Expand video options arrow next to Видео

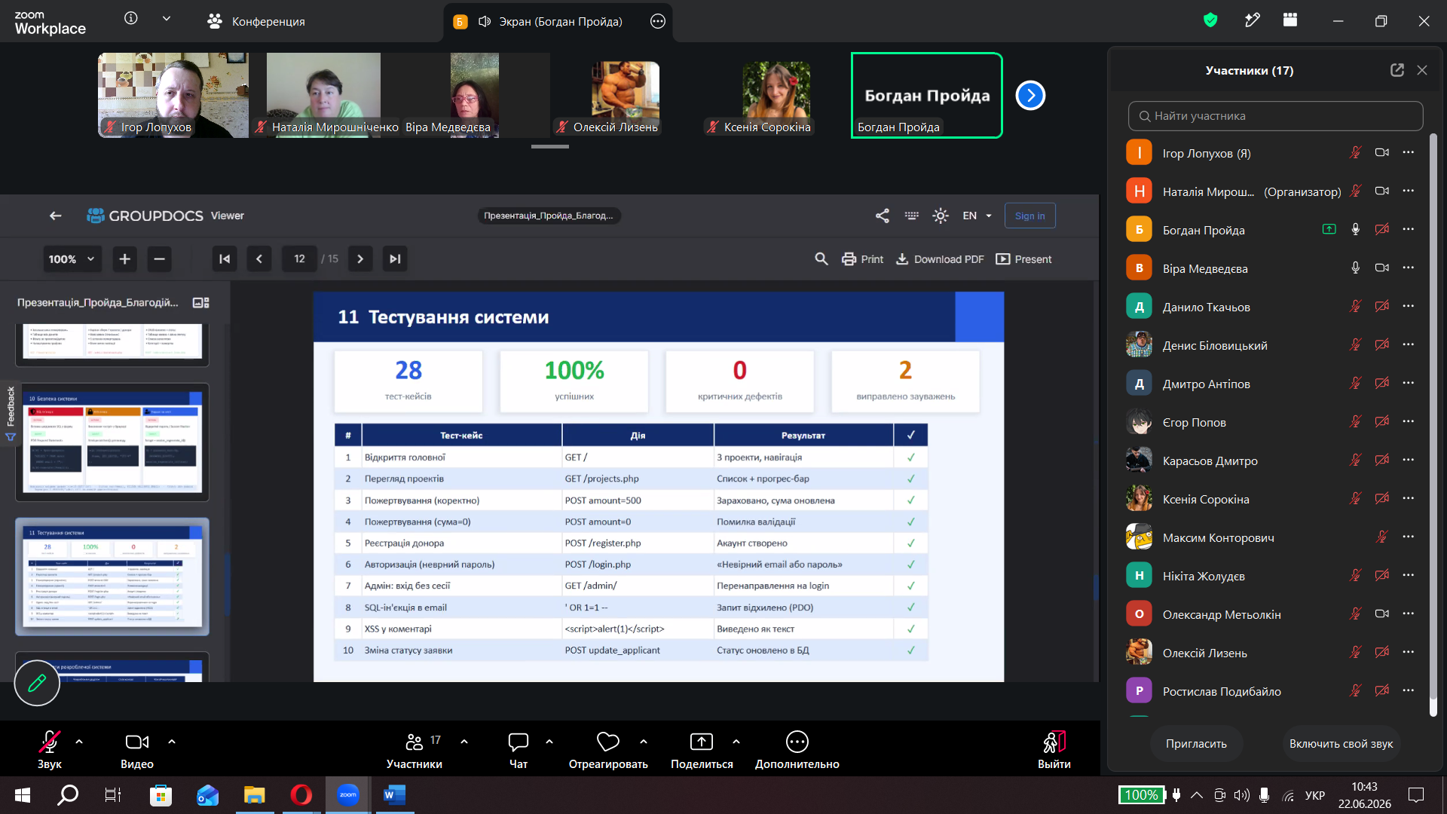[172, 742]
